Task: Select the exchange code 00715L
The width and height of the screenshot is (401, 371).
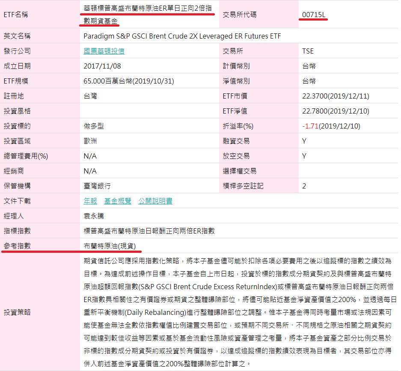Action: [314, 15]
